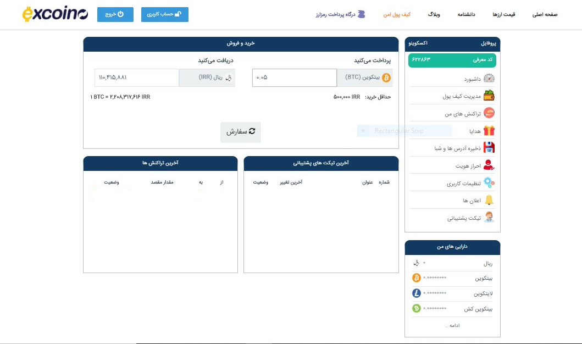Open the قیمت ارزها menu item
Image resolution: width=582 pixels, height=344 pixels.
(x=503, y=14)
